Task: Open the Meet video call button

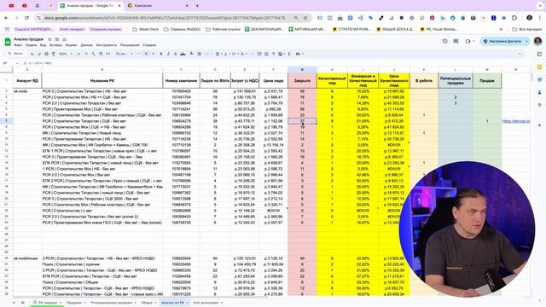Action: [x=468, y=41]
